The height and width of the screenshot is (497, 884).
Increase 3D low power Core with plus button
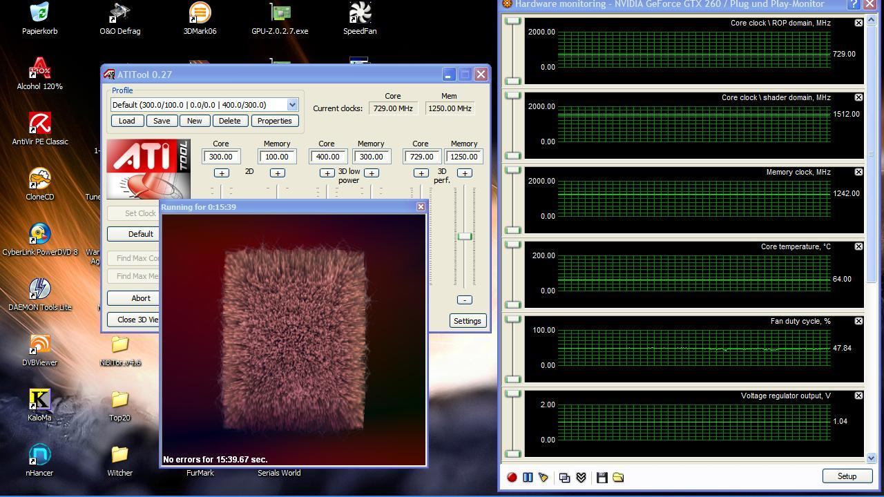click(x=327, y=173)
